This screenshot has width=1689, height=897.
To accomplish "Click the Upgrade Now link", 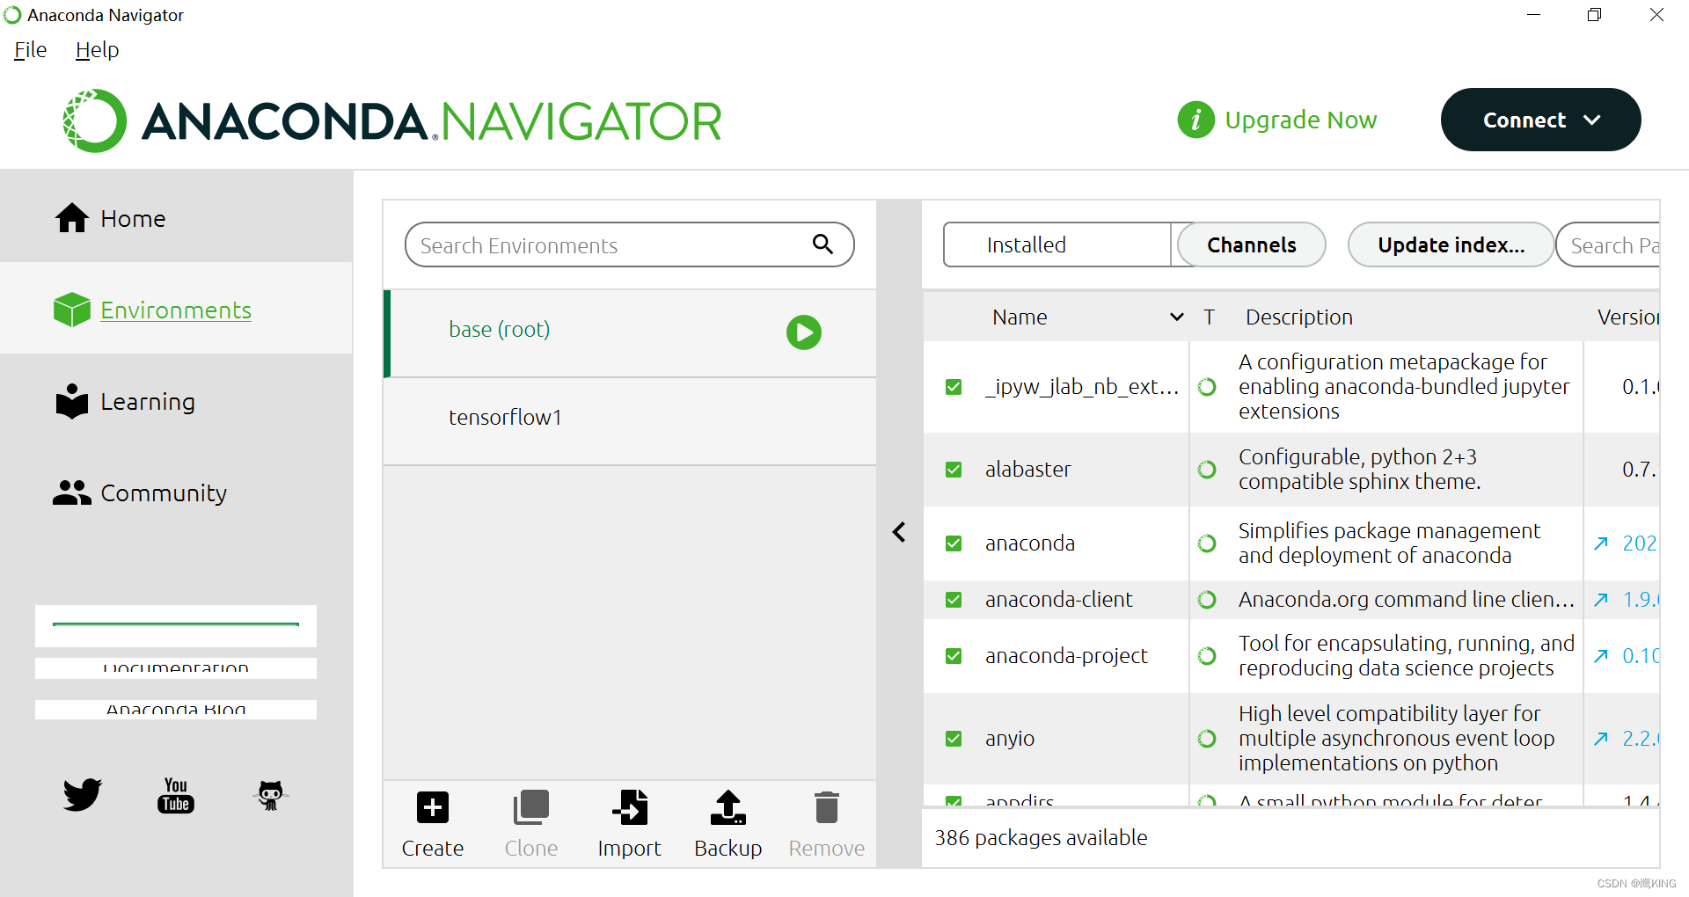I will (1300, 120).
